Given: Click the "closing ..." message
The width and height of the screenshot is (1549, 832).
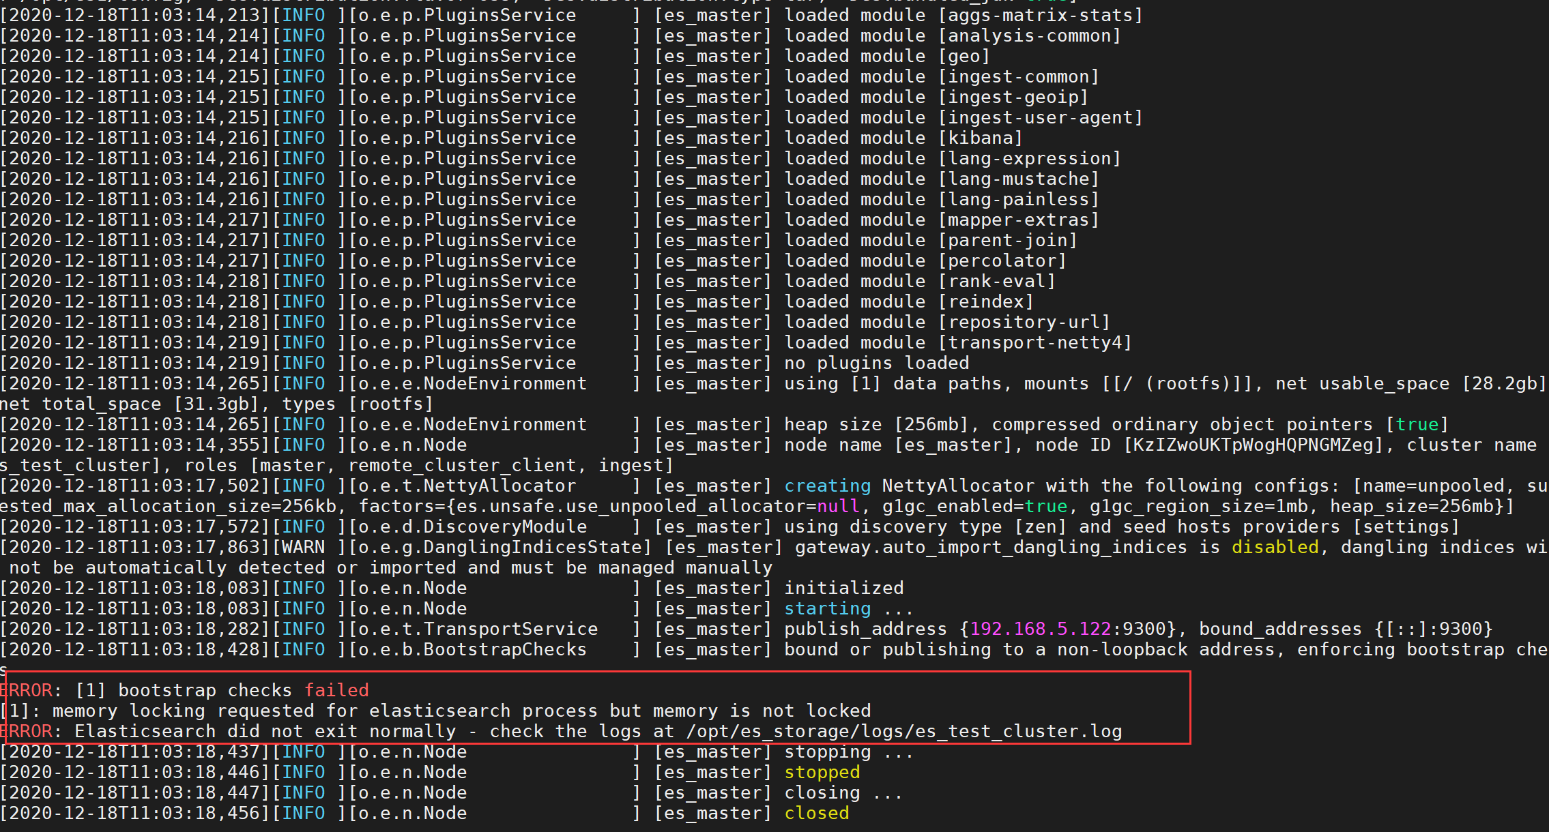Looking at the screenshot, I should (844, 792).
